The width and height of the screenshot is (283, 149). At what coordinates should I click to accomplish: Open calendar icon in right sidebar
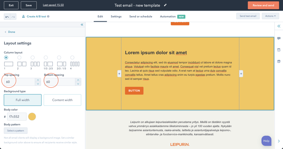[x=279, y=61]
